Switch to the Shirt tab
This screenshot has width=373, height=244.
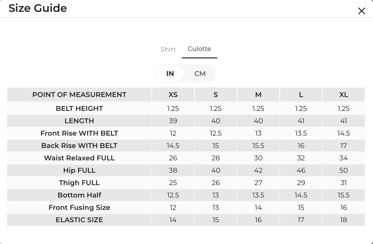point(168,49)
